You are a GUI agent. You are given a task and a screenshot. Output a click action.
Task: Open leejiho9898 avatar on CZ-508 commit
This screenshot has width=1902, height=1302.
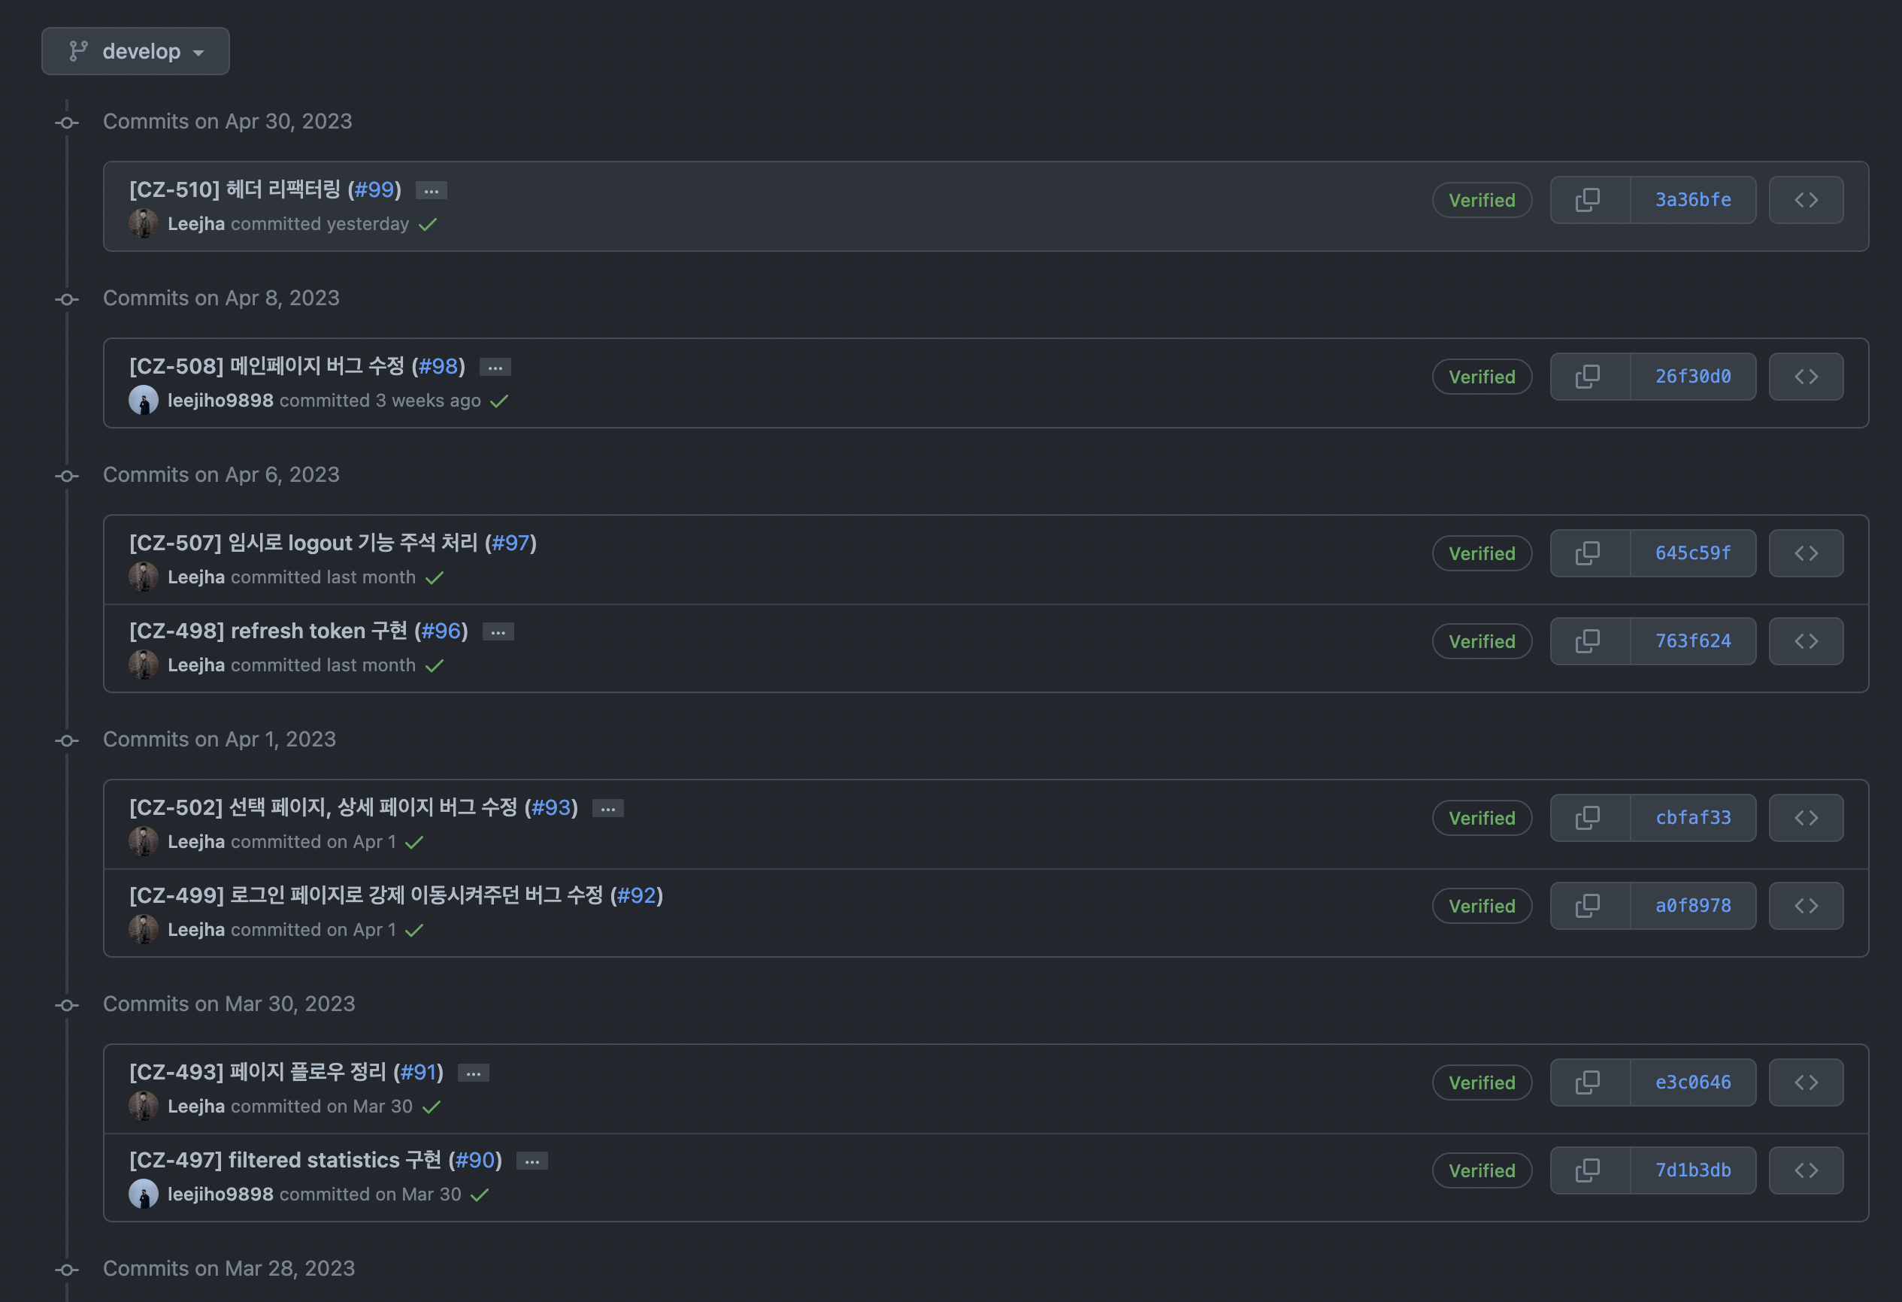144,400
